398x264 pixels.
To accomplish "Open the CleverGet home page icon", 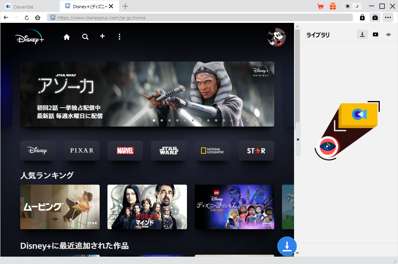I will [x=38, y=17].
